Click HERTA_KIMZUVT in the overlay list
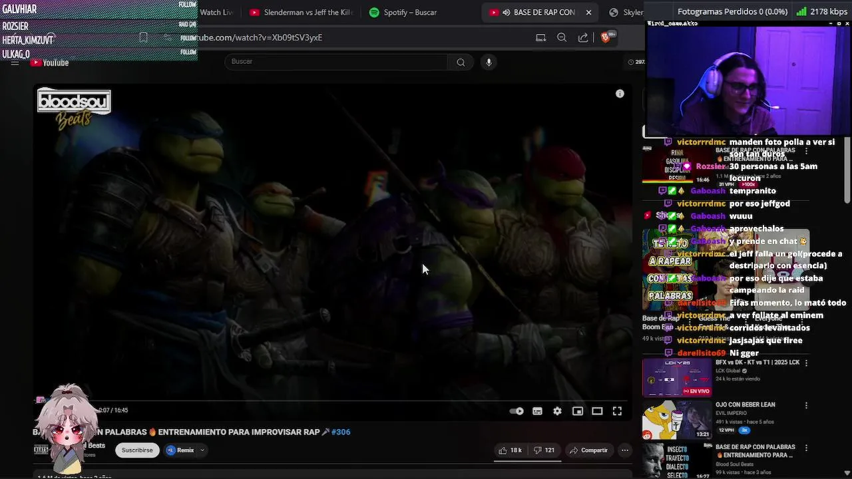 (27, 40)
